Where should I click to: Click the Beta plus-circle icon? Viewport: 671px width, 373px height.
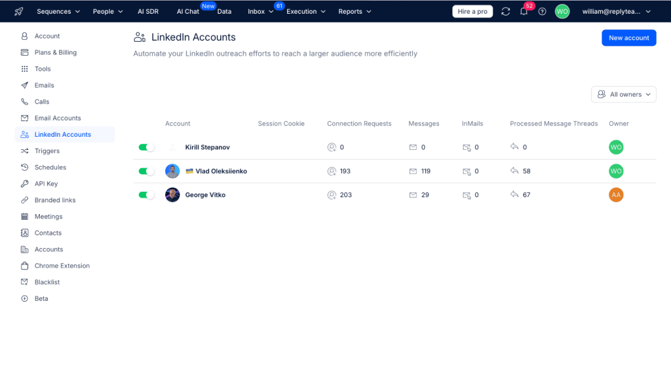(x=24, y=298)
